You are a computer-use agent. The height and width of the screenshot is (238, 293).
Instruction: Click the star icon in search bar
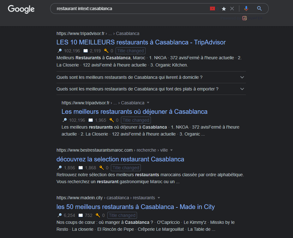(224, 9)
